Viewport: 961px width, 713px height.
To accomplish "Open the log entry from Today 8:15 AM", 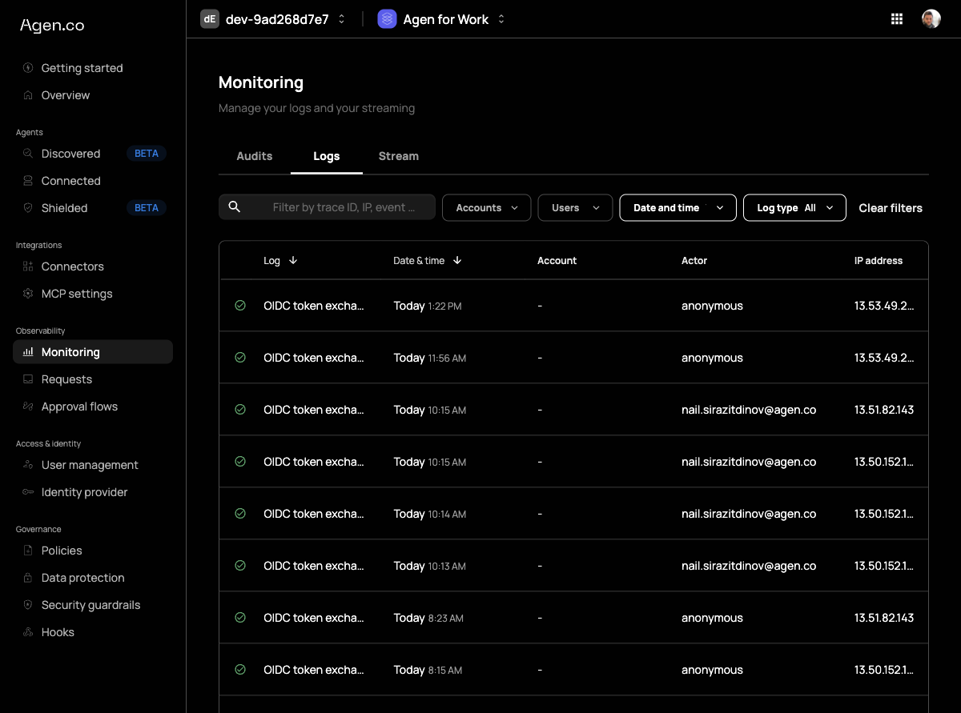I will click(x=573, y=670).
